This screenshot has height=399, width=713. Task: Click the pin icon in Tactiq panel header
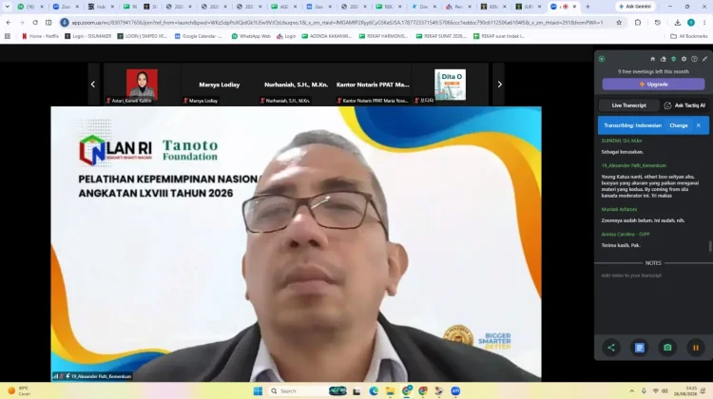point(704,59)
